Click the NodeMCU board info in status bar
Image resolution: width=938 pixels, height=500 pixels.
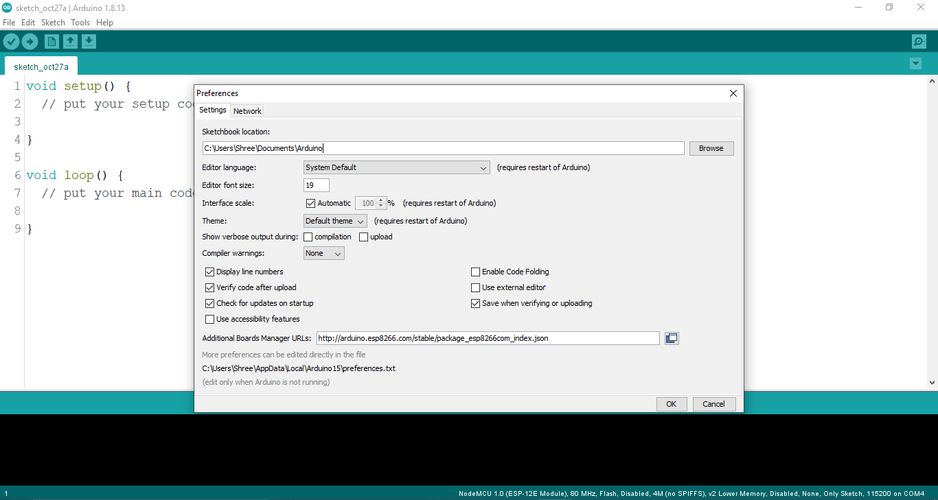(691, 494)
